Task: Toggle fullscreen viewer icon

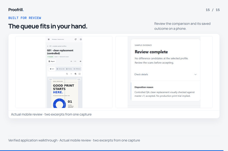Action: coord(79,74)
